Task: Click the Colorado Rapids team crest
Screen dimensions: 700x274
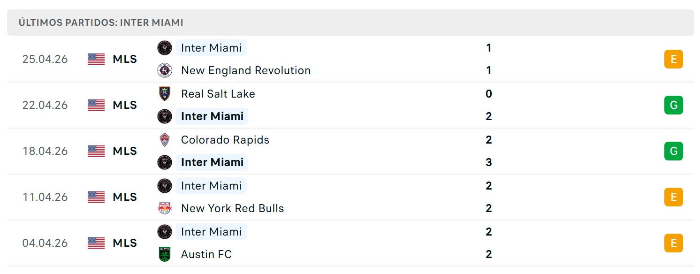Action: pyautogui.click(x=165, y=140)
